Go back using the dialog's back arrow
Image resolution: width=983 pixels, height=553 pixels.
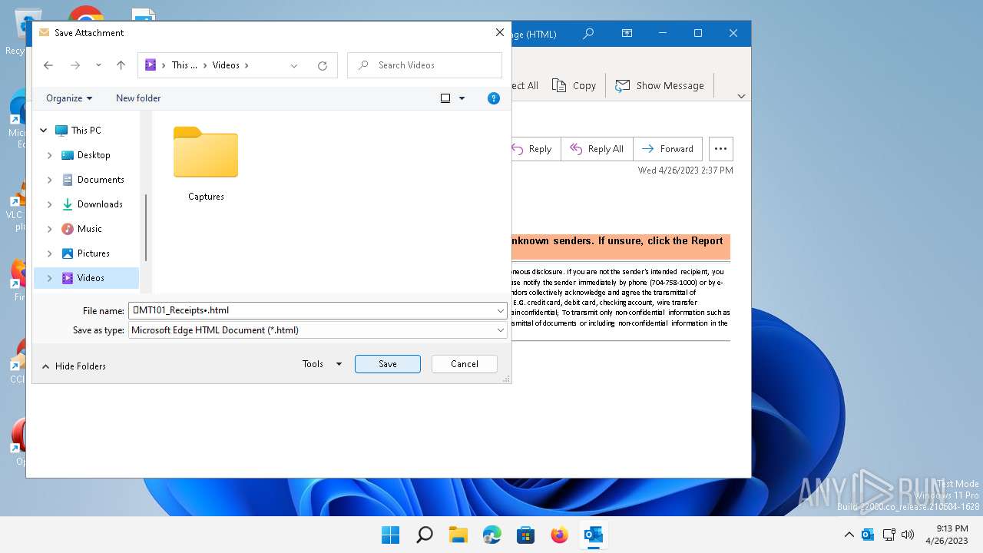[x=48, y=65]
